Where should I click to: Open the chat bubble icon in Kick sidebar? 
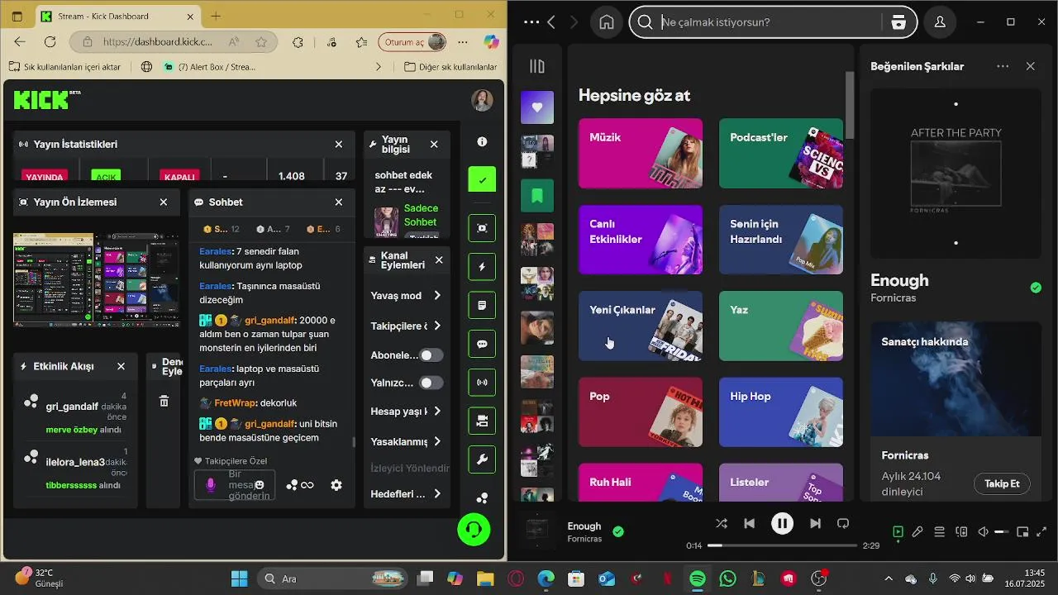pyautogui.click(x=482, y=344)
